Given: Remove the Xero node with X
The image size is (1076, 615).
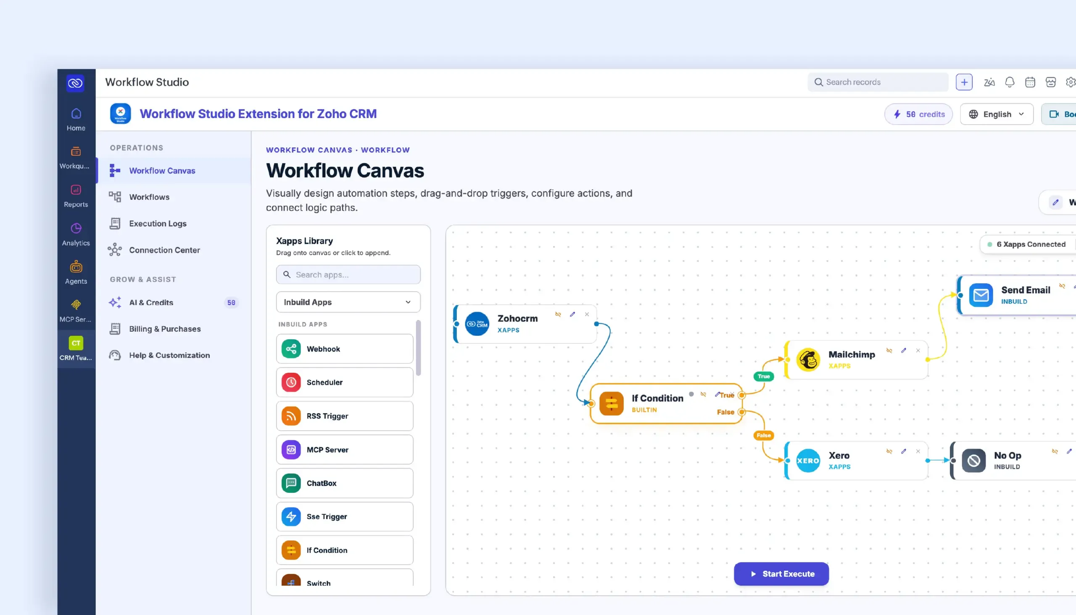Looking at the screenshot, I should (918, 451).
